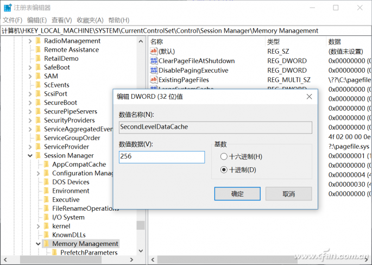Click the \??\C:\pagefile data cell

point(350,80)
